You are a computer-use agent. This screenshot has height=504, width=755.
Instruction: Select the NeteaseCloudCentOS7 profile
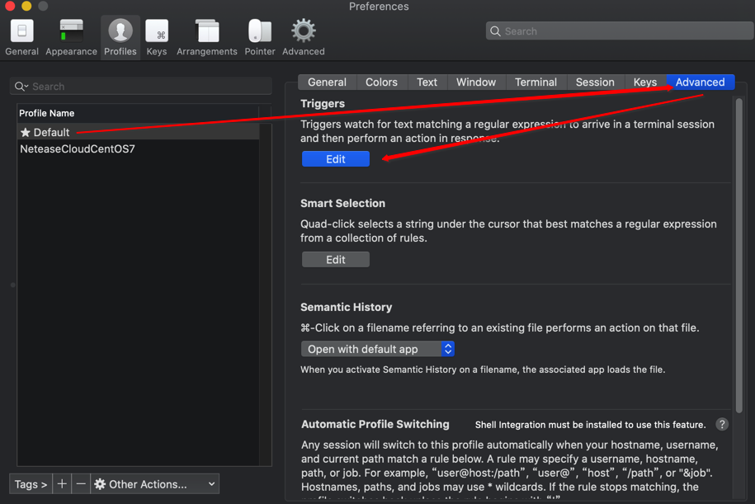139,148
